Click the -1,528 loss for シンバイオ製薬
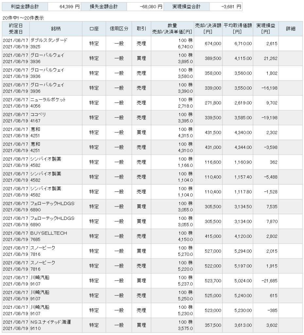 [x=271, y=192]
